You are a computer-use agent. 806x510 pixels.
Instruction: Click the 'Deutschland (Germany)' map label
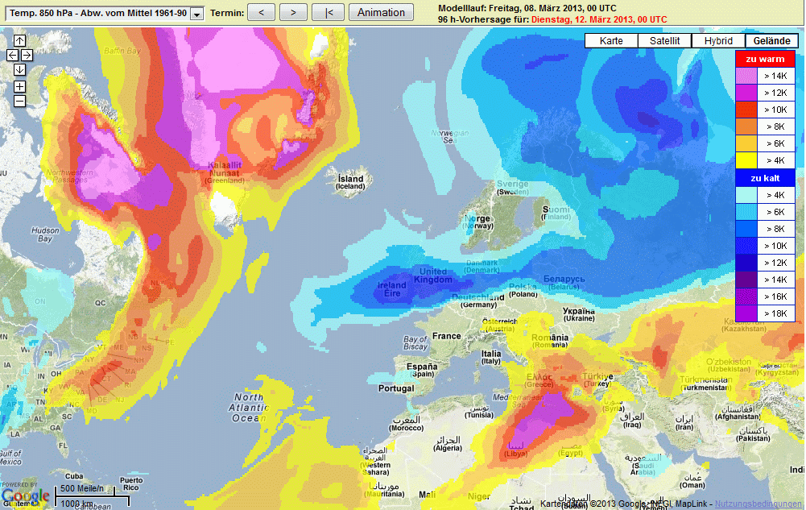478,301
